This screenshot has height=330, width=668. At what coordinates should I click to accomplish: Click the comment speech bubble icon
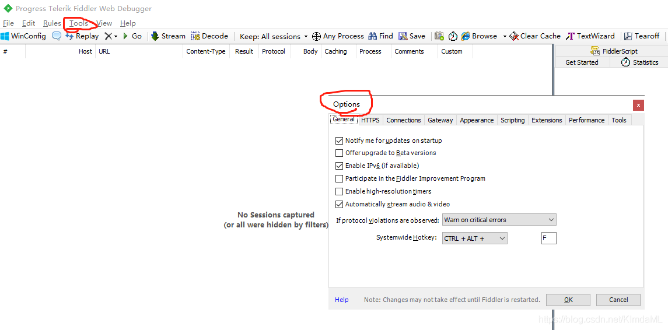pos(56,36)
